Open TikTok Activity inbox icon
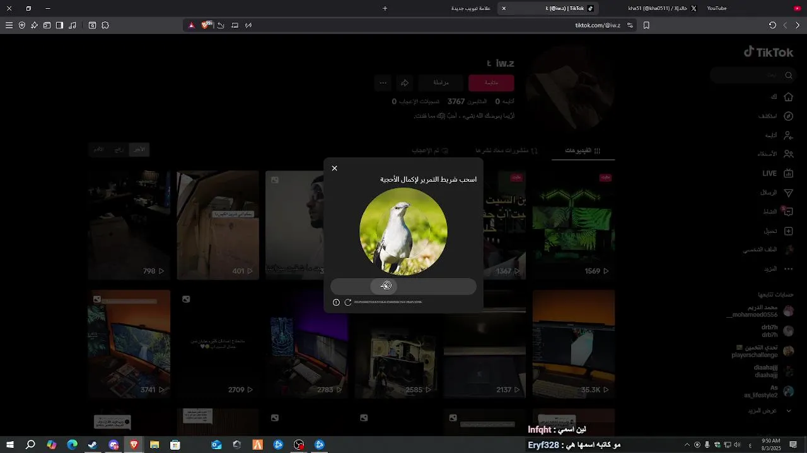 [x=788, y=211]
